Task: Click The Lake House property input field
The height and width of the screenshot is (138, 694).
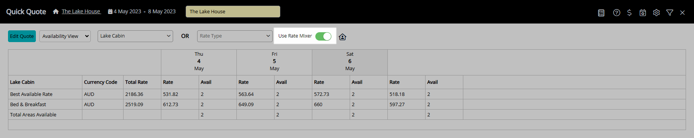Action: click(x=233, y=11)
